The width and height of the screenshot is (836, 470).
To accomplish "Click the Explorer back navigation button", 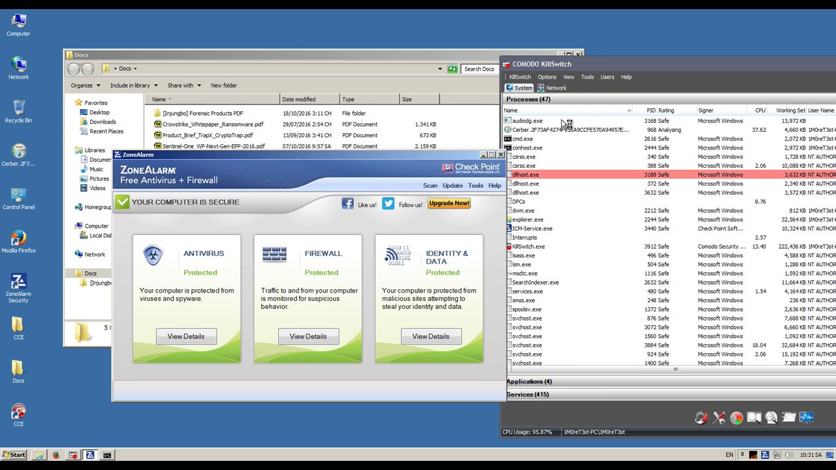I will pos(74,69).
